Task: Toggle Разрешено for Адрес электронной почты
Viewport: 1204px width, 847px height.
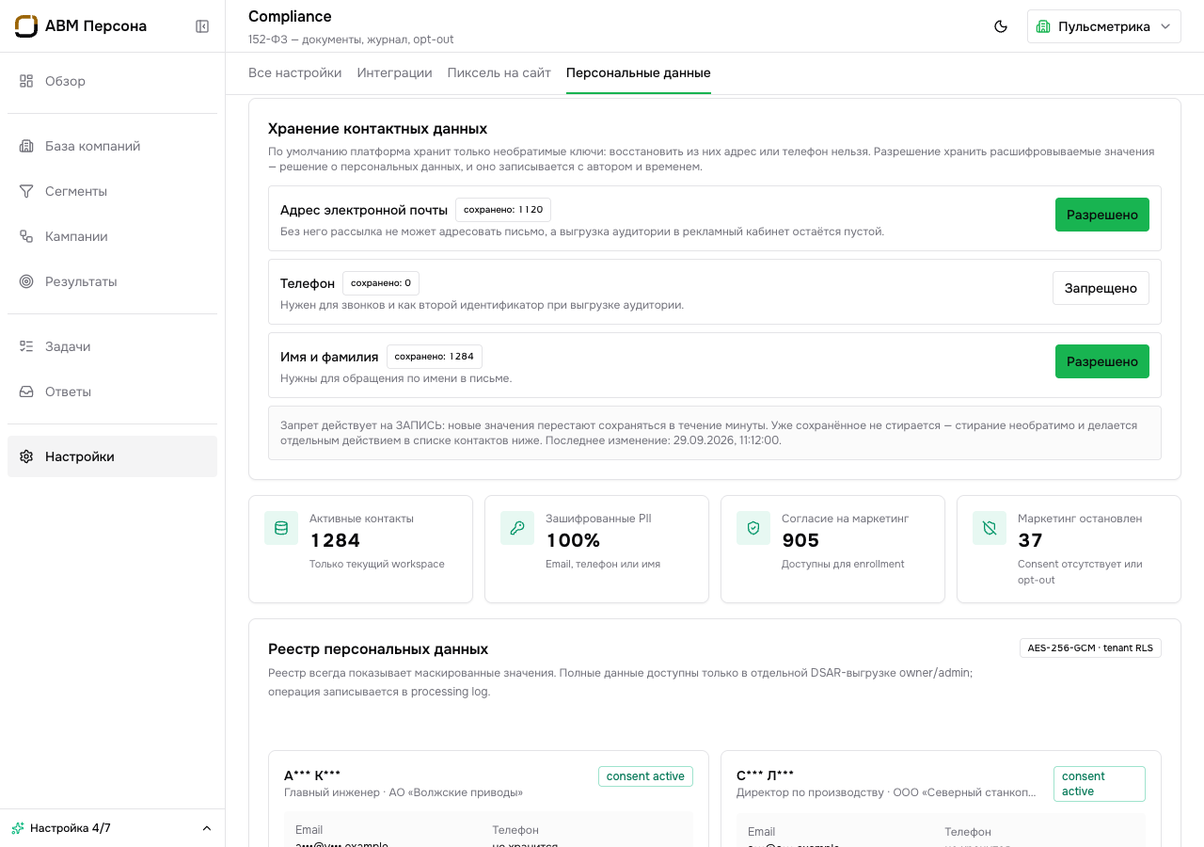Action: [1101, 215]
